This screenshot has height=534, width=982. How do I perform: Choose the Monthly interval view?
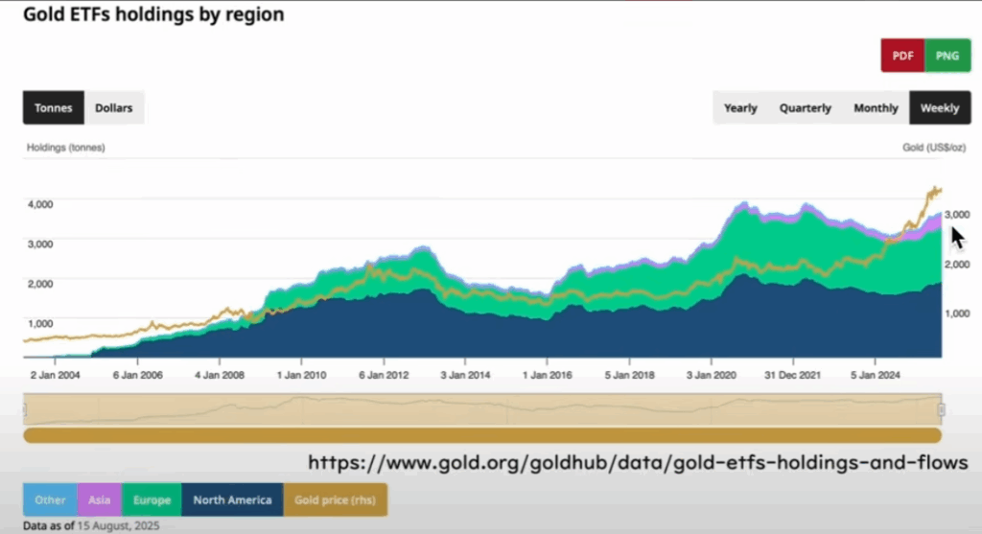pyautogui.click(x=876, y=107)
